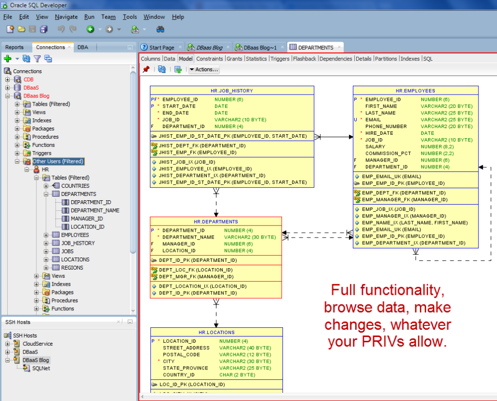497x401 pixels.
Task: Open the Actions dropdown
Action: click(204, 69)
